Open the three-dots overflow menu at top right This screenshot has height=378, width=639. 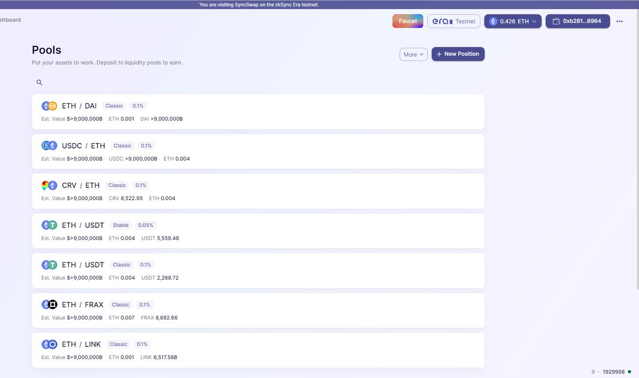619,21
